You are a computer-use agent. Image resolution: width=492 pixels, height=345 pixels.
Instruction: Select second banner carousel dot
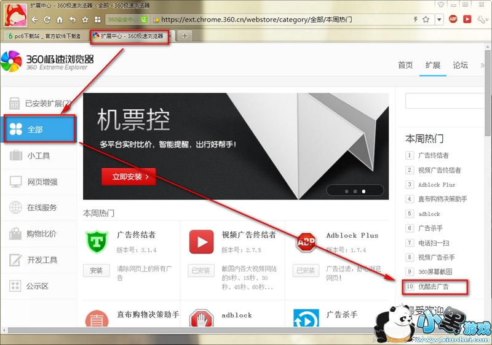coord(355,192)
